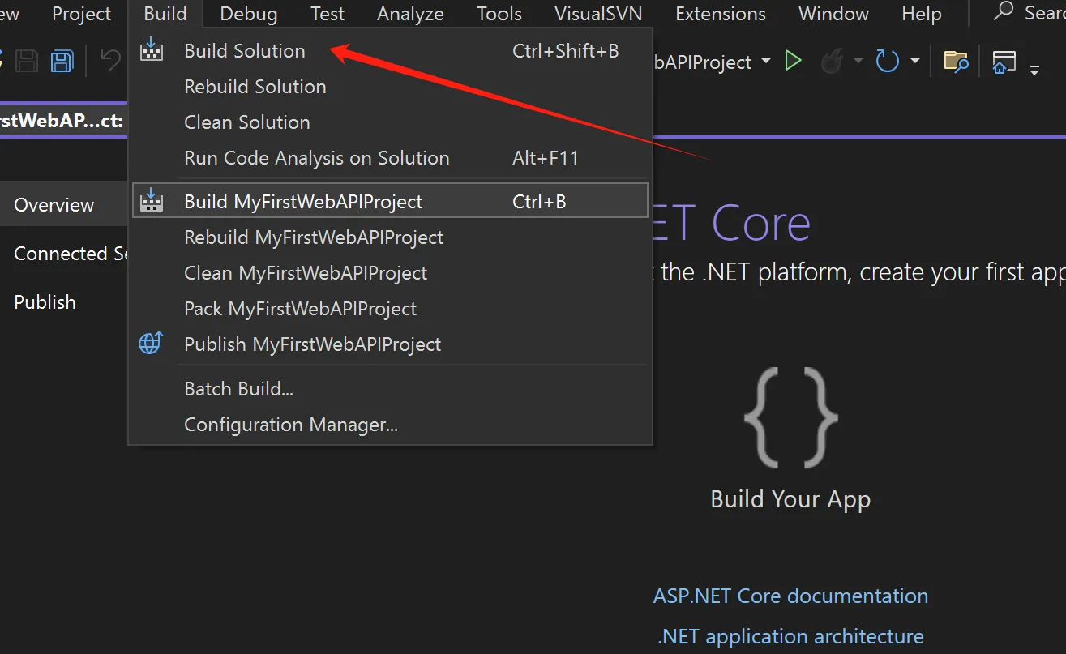Image resolution: width=1066 pixels, height=654 pixels.
Task: Select Clean MyFirstWebAPIProject
Action: tap(390, 272)
